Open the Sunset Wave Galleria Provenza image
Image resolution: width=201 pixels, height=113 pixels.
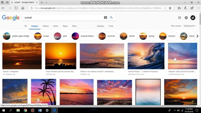[x=146, y=56]
